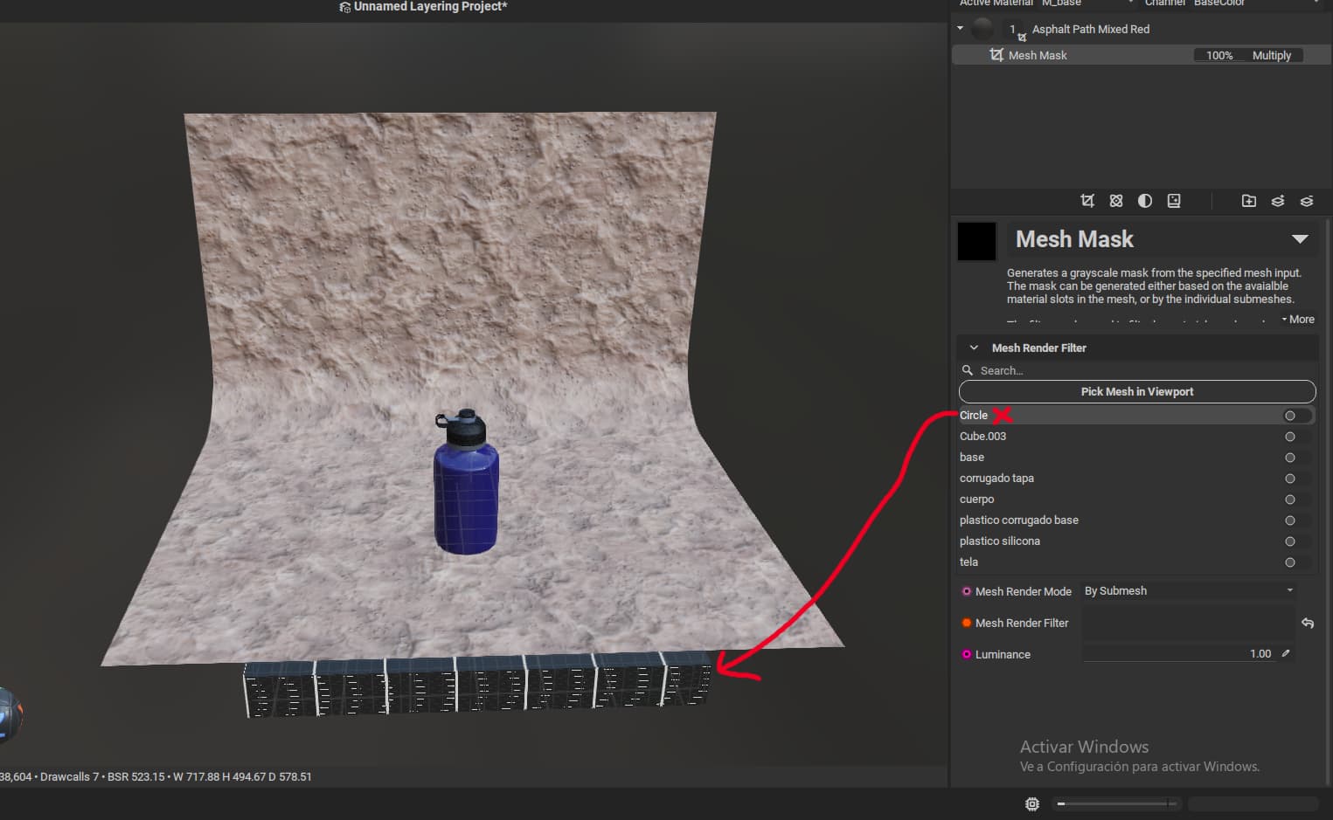Image resolution: width=1333 pixels, height=820 pixels.
Task: Collapse the Asphalt Path Mixed Red layer
Action: coord(960,29)
